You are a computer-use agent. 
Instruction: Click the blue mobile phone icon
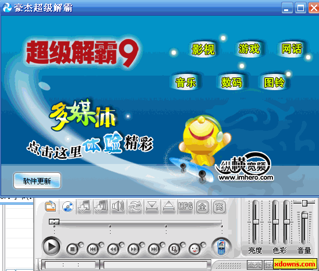click(221, 247)
